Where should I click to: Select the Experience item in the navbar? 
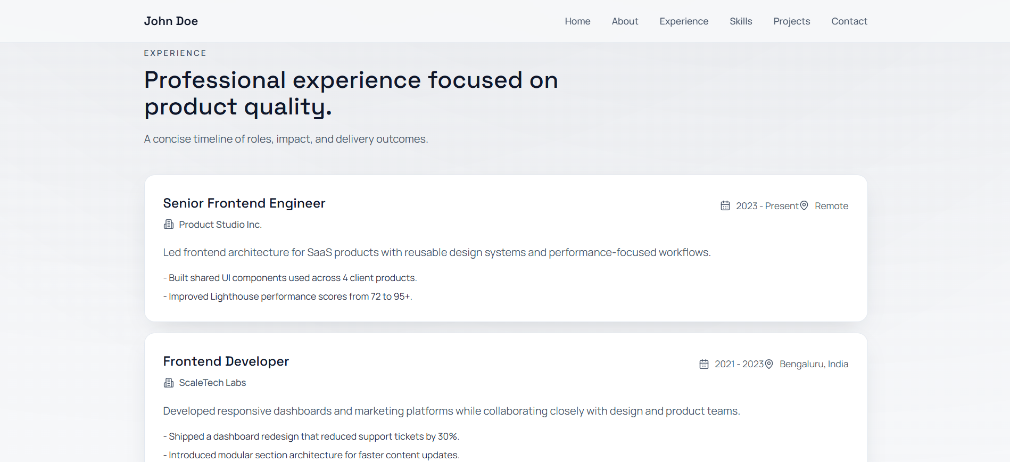point(684,21)
